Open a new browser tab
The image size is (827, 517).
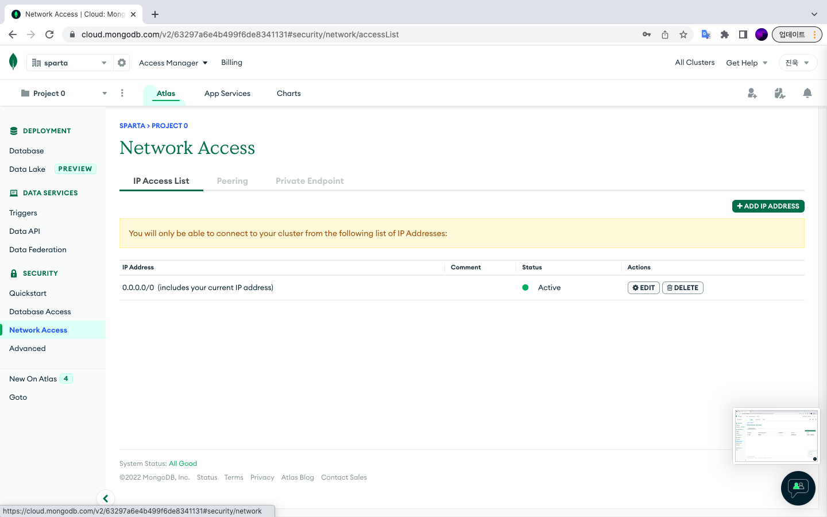[x=155, y=14]
